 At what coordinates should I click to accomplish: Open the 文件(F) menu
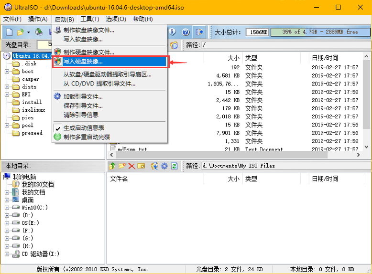[12, 19]
